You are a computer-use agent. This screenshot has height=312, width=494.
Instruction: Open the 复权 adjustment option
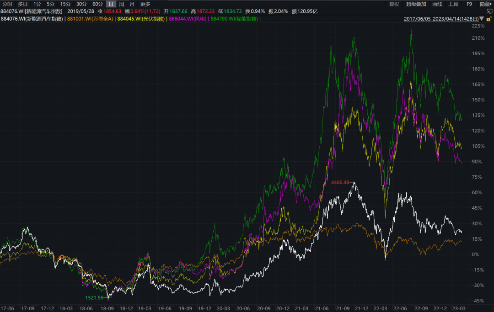tap(394, 4)
